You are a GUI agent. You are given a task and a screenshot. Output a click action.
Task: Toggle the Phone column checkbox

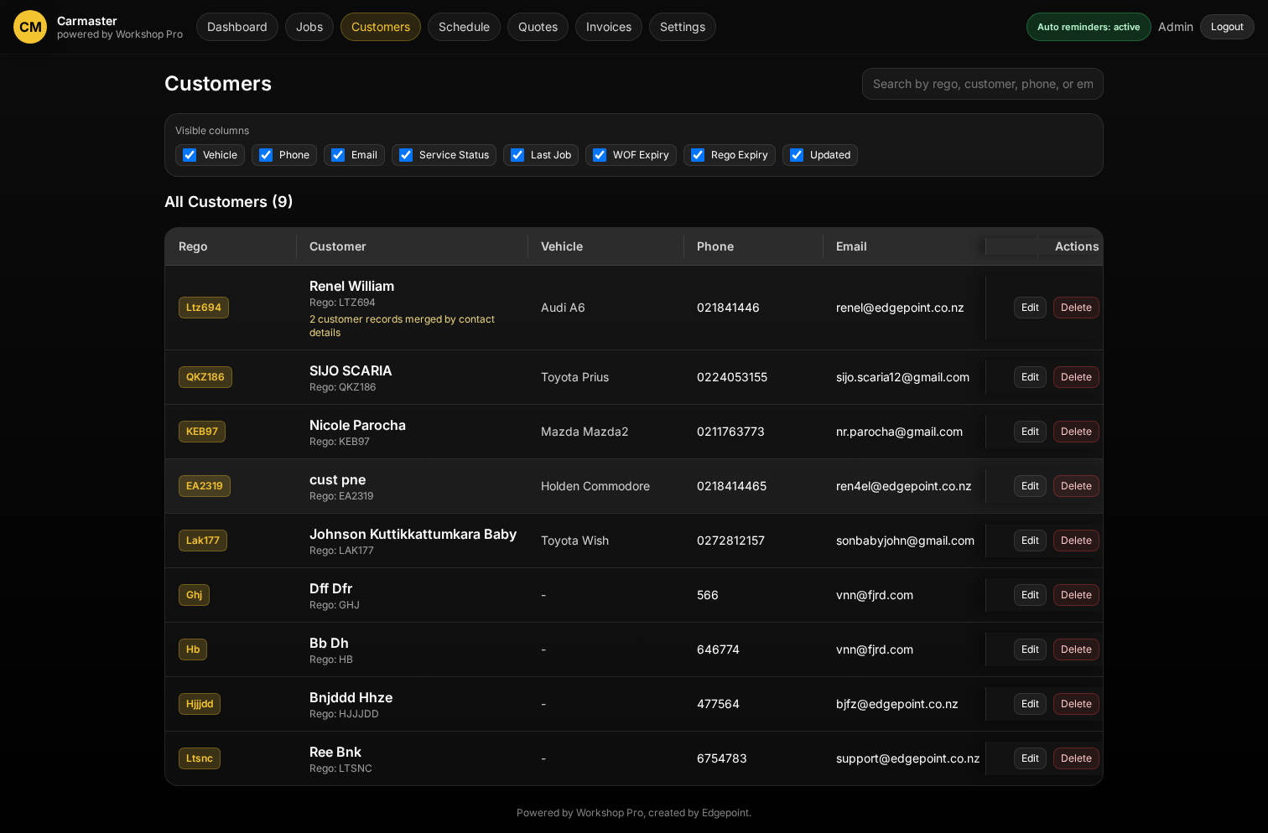point(266,155)
